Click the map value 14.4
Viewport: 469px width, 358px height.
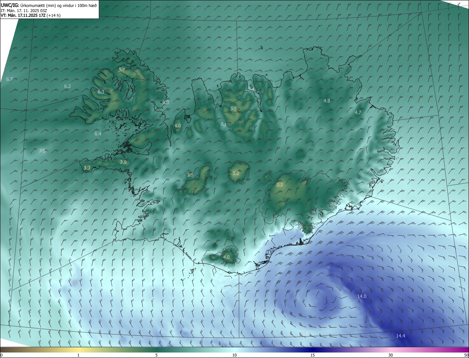[400, 336]
